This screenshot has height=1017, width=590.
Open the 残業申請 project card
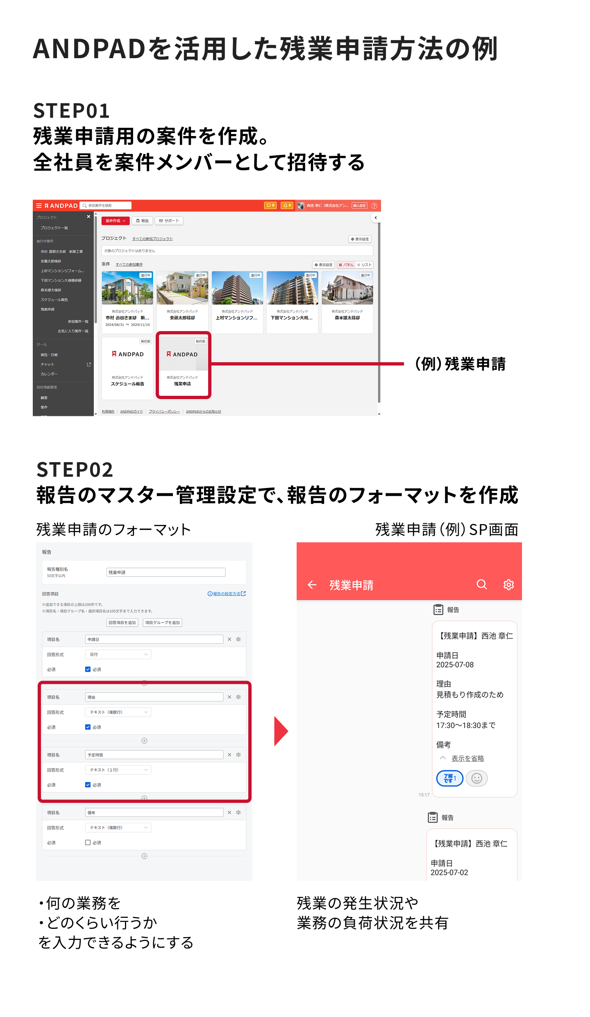183,365
